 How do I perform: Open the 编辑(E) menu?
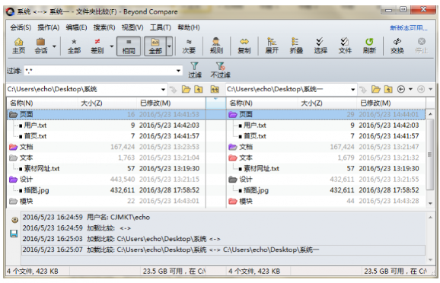[x=76, y=27]
